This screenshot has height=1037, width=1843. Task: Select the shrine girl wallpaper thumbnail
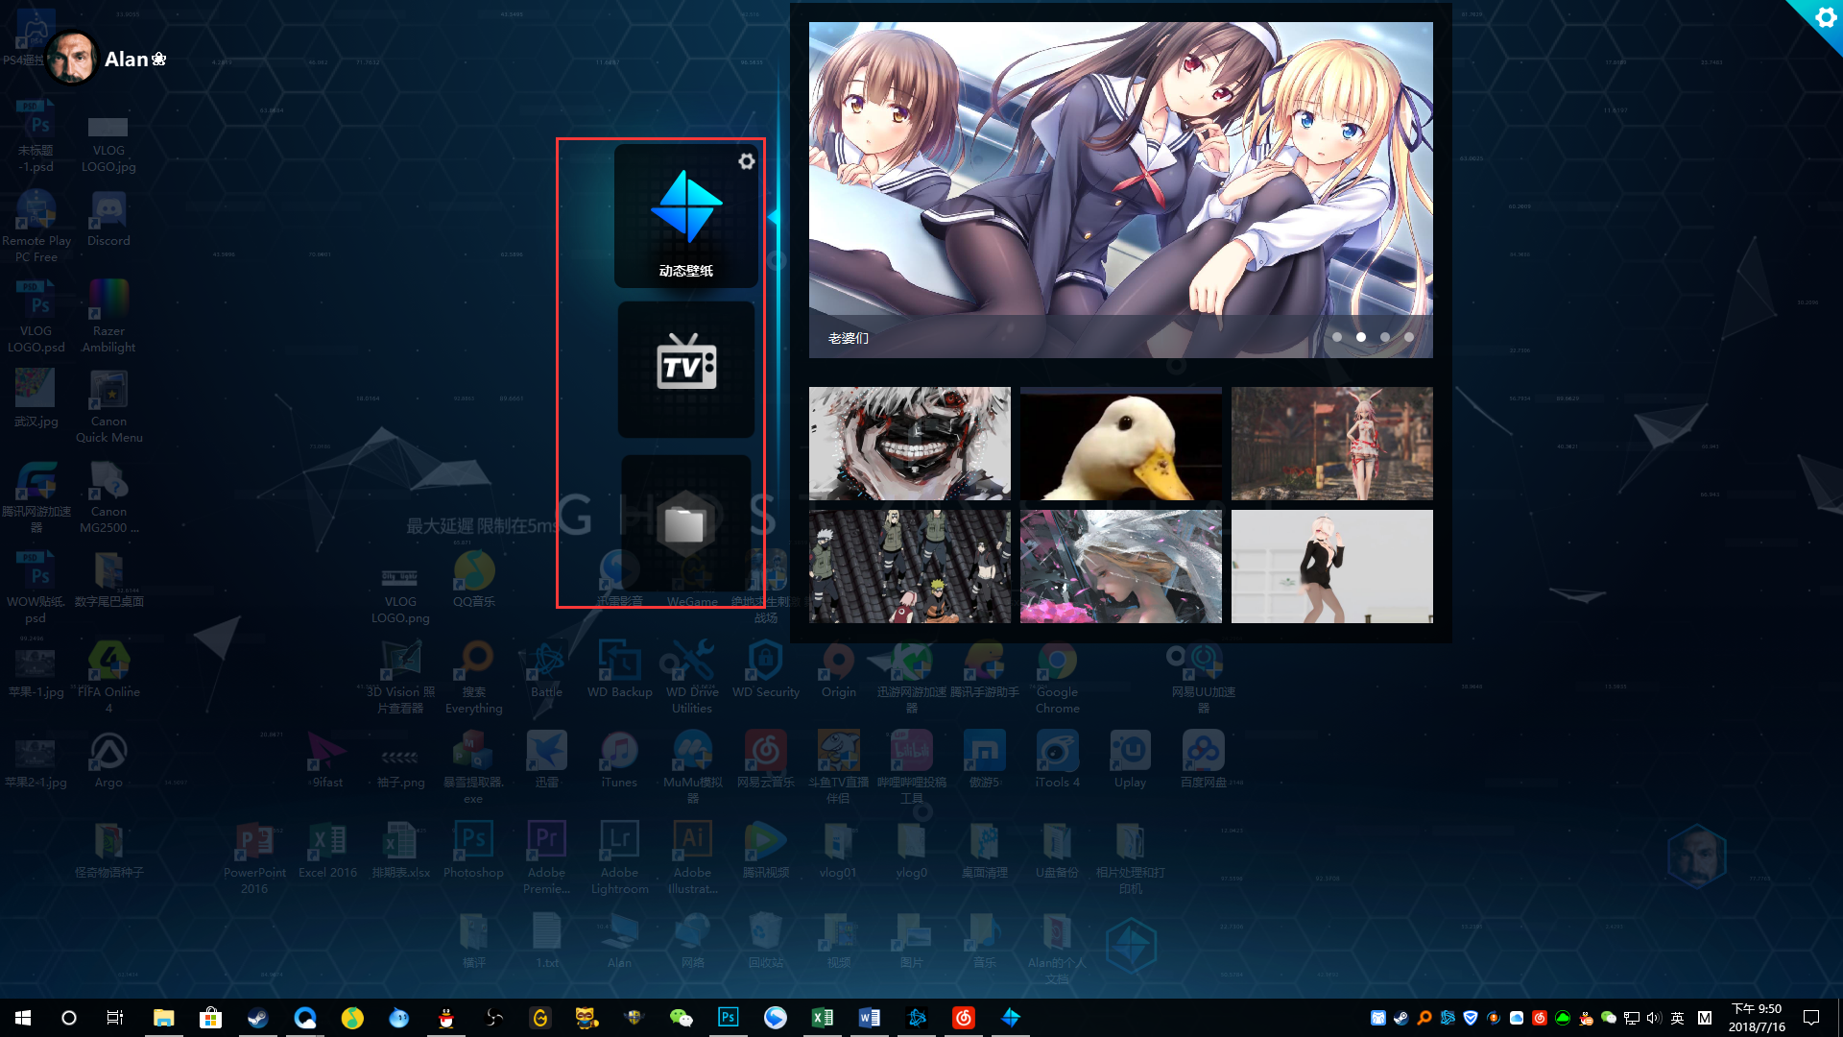point(1331,444)
